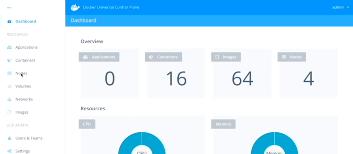This screenshot has height=154, width=353.
Task: Click the Containers cube icon in the sidebar
Action: click(x=9, y=60)
